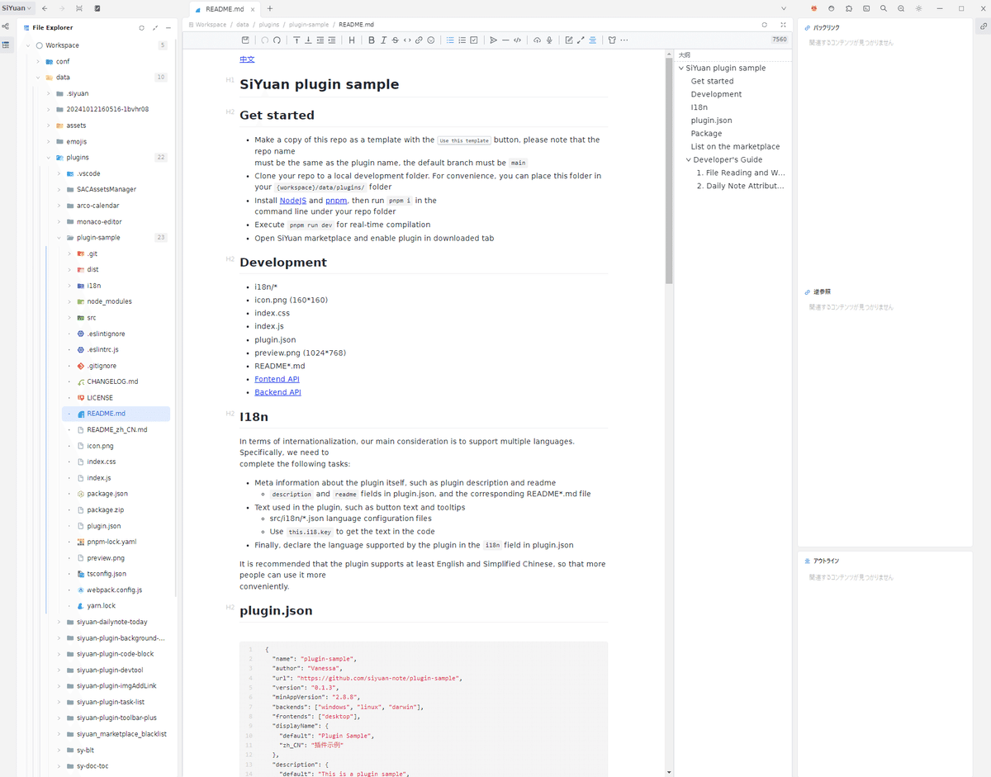
Task: Toggle the editor fullscreen icon at path bar
Action: [783, 25]
